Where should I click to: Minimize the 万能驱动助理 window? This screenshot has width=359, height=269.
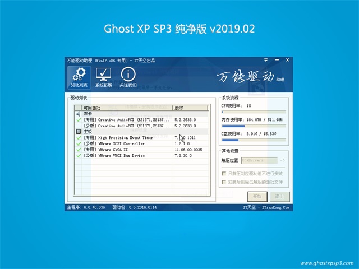pos(277,60)
